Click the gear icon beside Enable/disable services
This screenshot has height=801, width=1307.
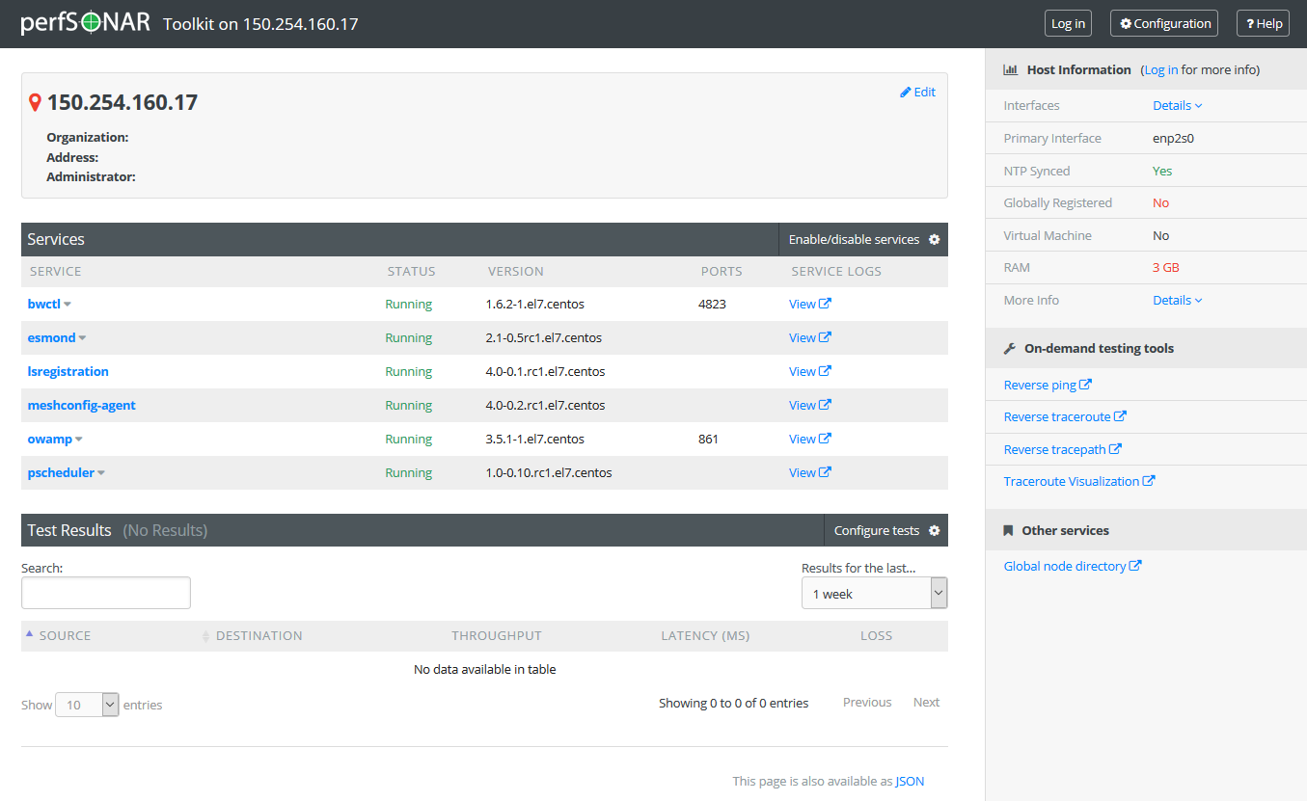[934, 239]
